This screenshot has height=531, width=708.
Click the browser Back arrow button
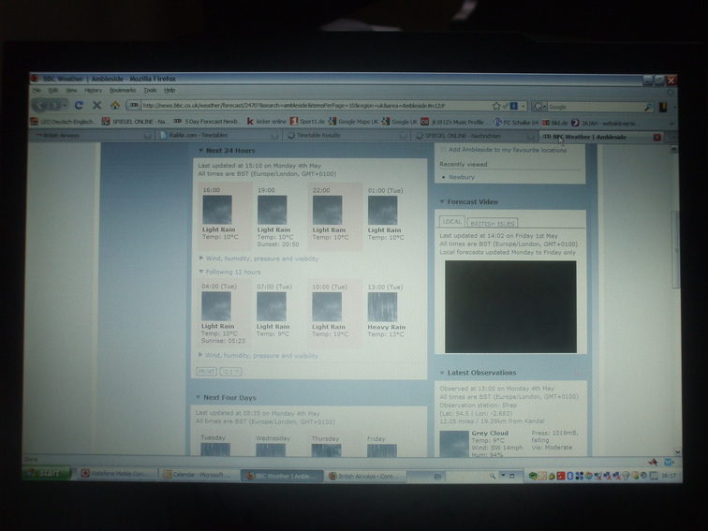[x=39, y=105]
